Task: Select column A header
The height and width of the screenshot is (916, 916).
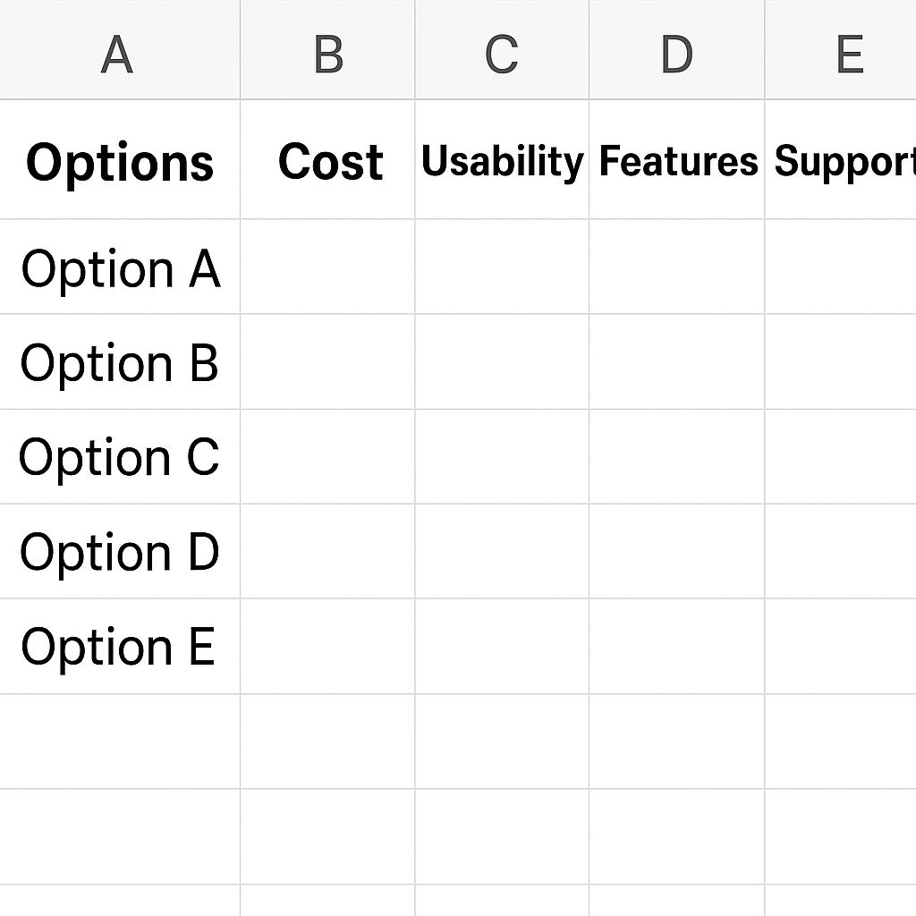Action: [x=120, y=50]
